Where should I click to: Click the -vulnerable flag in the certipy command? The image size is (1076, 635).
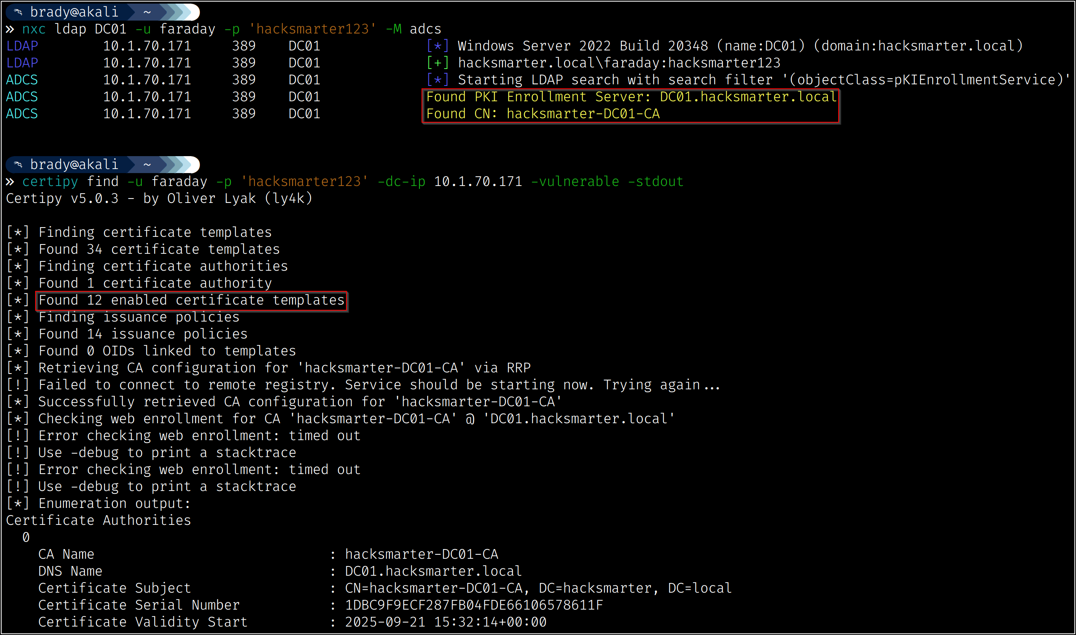tap(575, 182)
